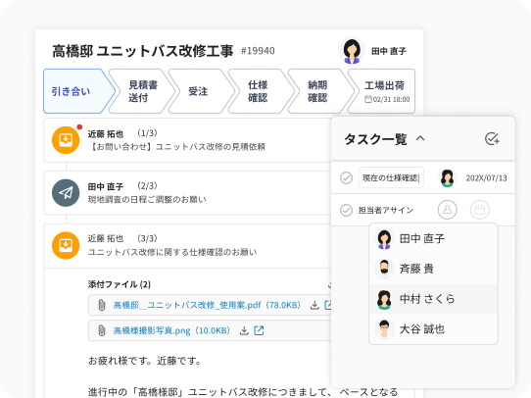The width and height of the screenshot is (531, 398).
Task: Open the PDF attachment in a new window
Action: point(328,305)
